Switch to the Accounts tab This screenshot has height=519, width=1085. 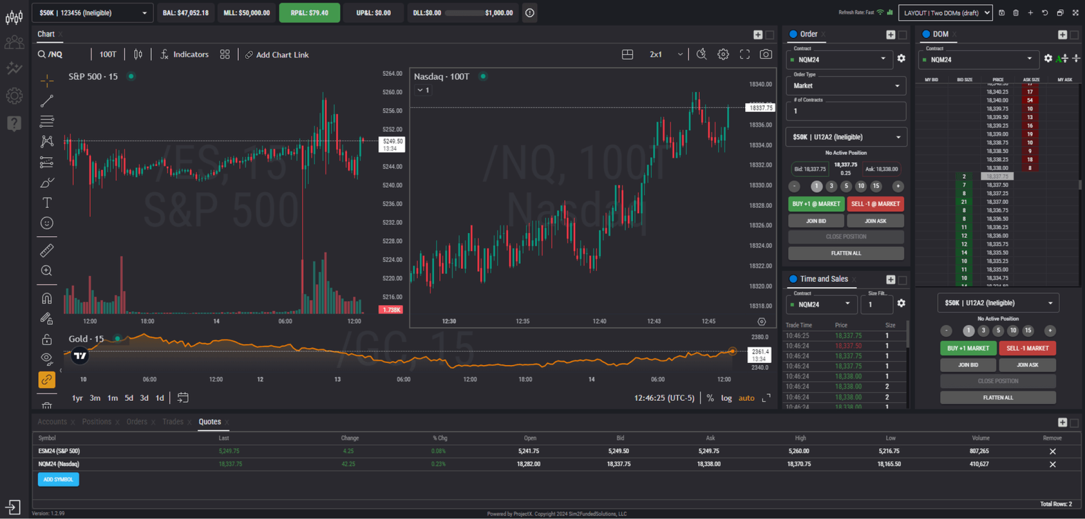pyautogui.click(x=52, y=422)
